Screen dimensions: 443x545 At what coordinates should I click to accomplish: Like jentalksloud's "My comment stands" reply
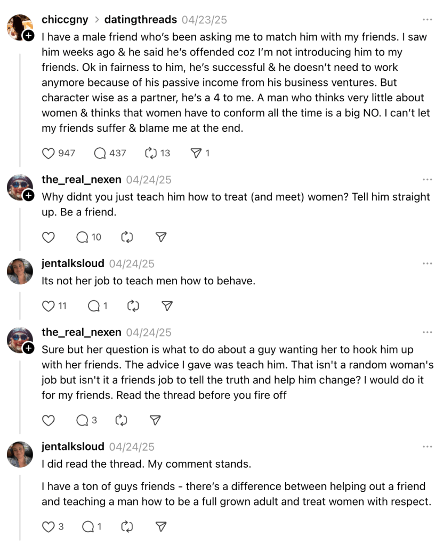coord(49,526)
